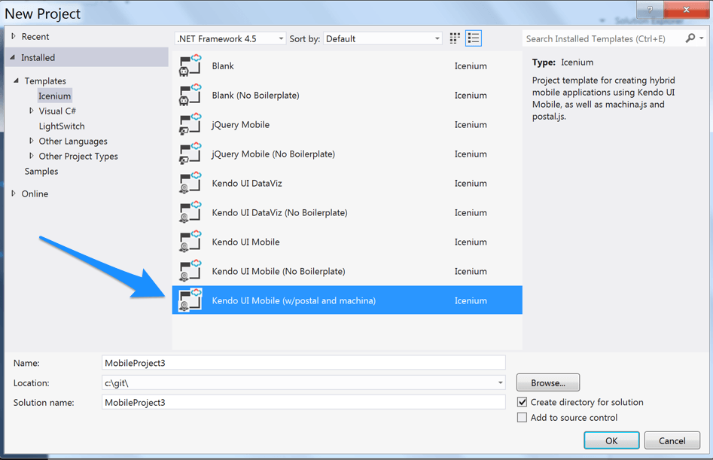Screen dimensions: 713x460
Task: Open the .NET Framework 4.5 dropdown
Action: pos(230,38)
